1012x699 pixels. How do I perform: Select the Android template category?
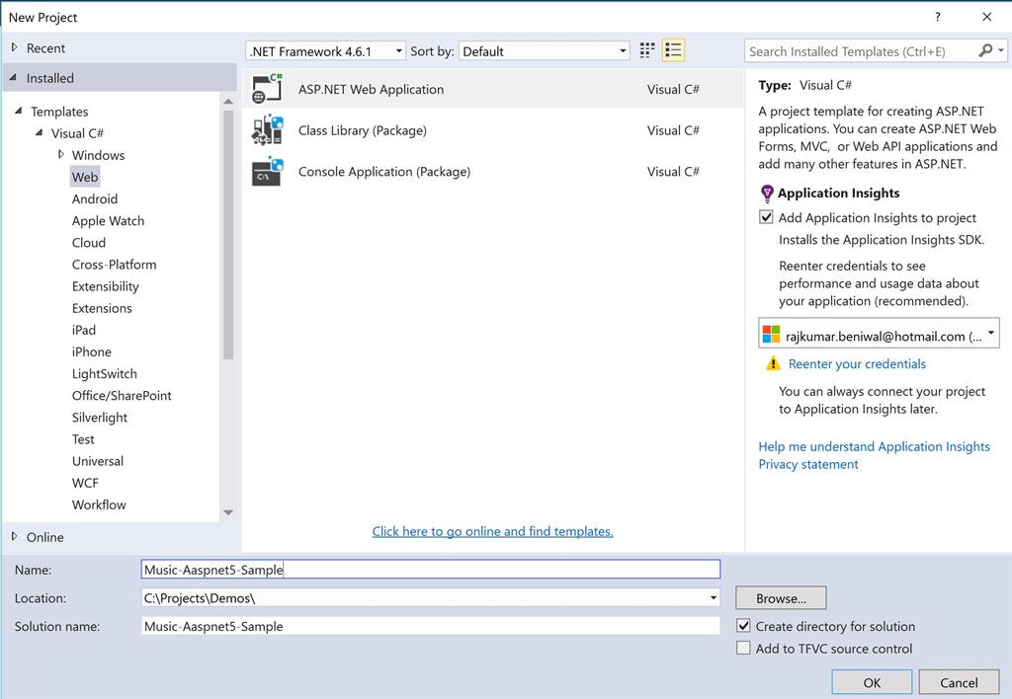coord(95,198)
